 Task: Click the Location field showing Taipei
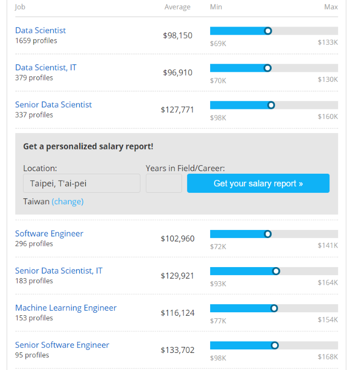coord(82,184)
